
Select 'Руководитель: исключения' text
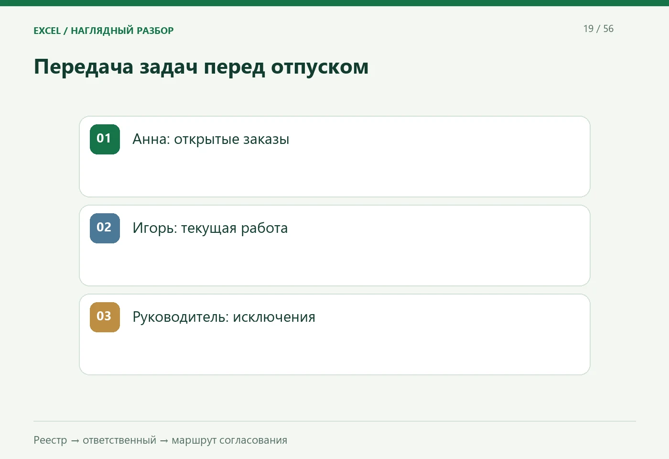pos(224,317)
